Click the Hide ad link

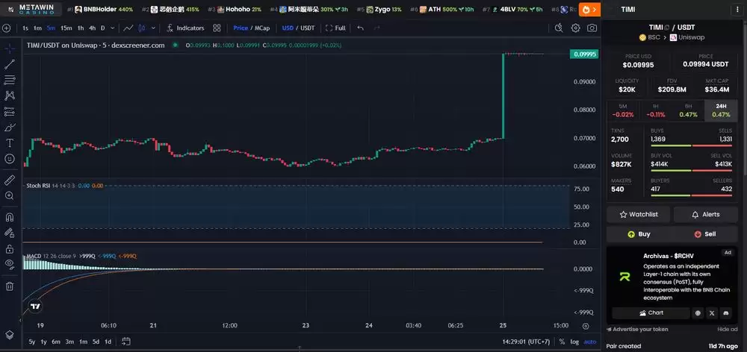pyautogui.click(x=728, y=329)
